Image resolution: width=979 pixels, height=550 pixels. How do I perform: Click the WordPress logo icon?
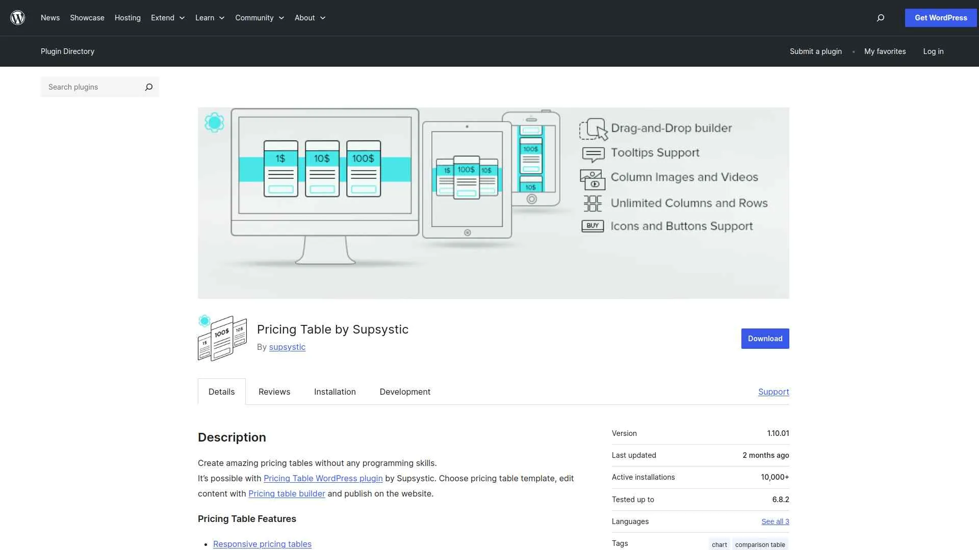[x=18, y=17]
